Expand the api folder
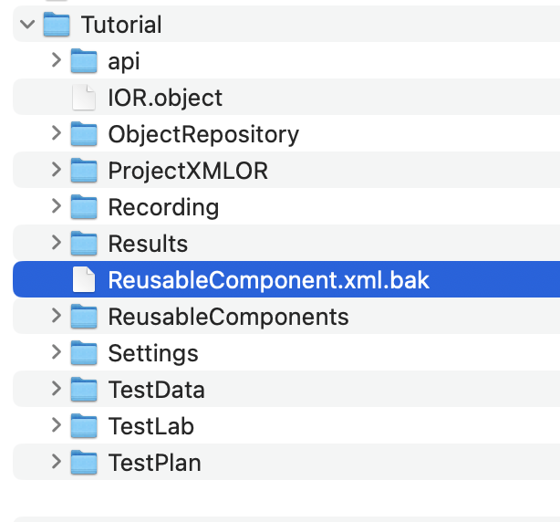The width and height of the screenshot is (560, 522). (x=57, y=60)
